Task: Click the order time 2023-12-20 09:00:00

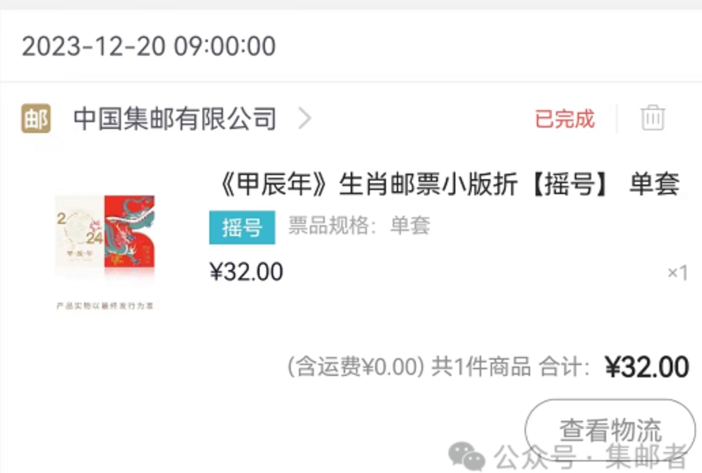Action: point(149,47)
